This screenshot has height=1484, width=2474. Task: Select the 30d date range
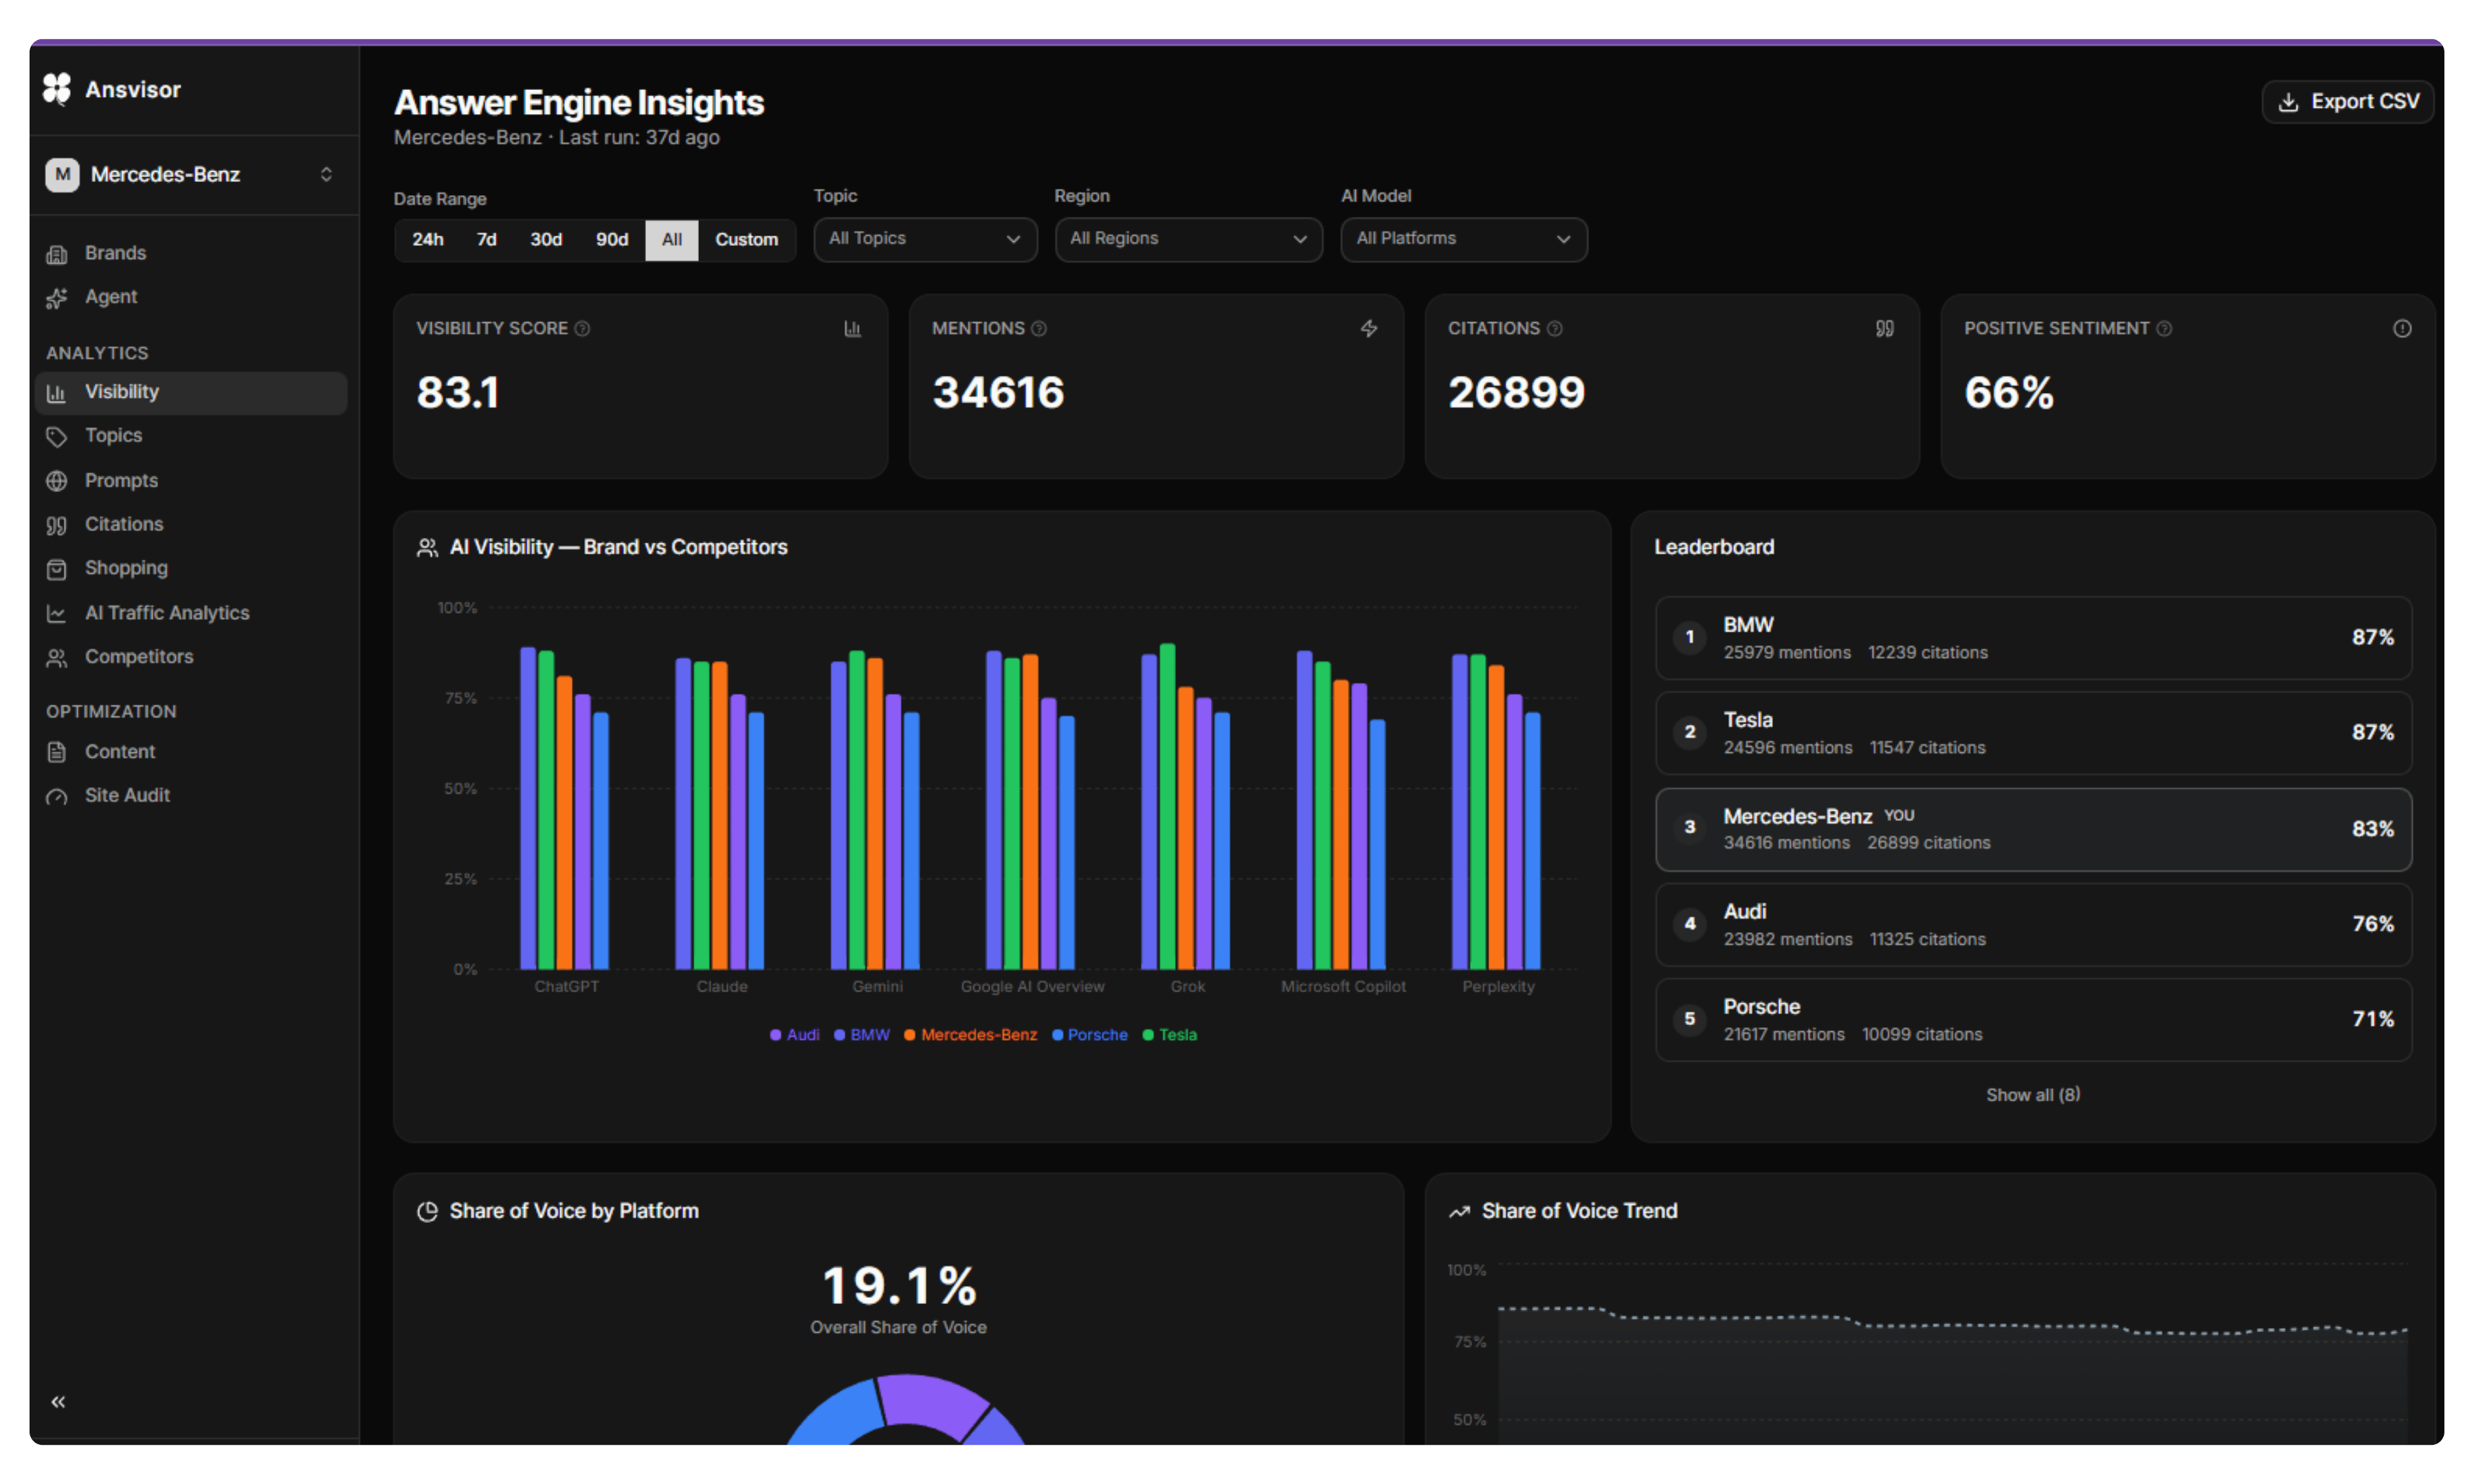pyautogui.click(x=546, y=240)
